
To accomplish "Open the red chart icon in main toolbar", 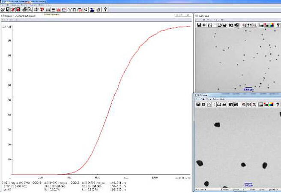I will (x=58, y=10).
